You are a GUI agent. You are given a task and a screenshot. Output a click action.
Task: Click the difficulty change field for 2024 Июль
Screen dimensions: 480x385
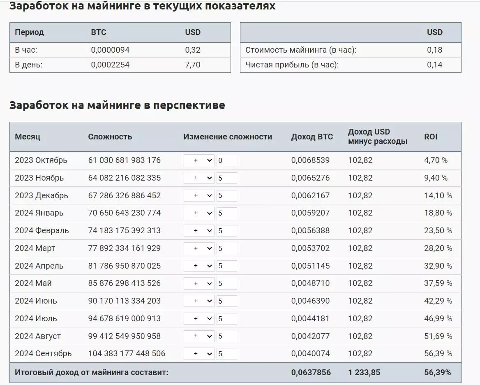(227, 319)
